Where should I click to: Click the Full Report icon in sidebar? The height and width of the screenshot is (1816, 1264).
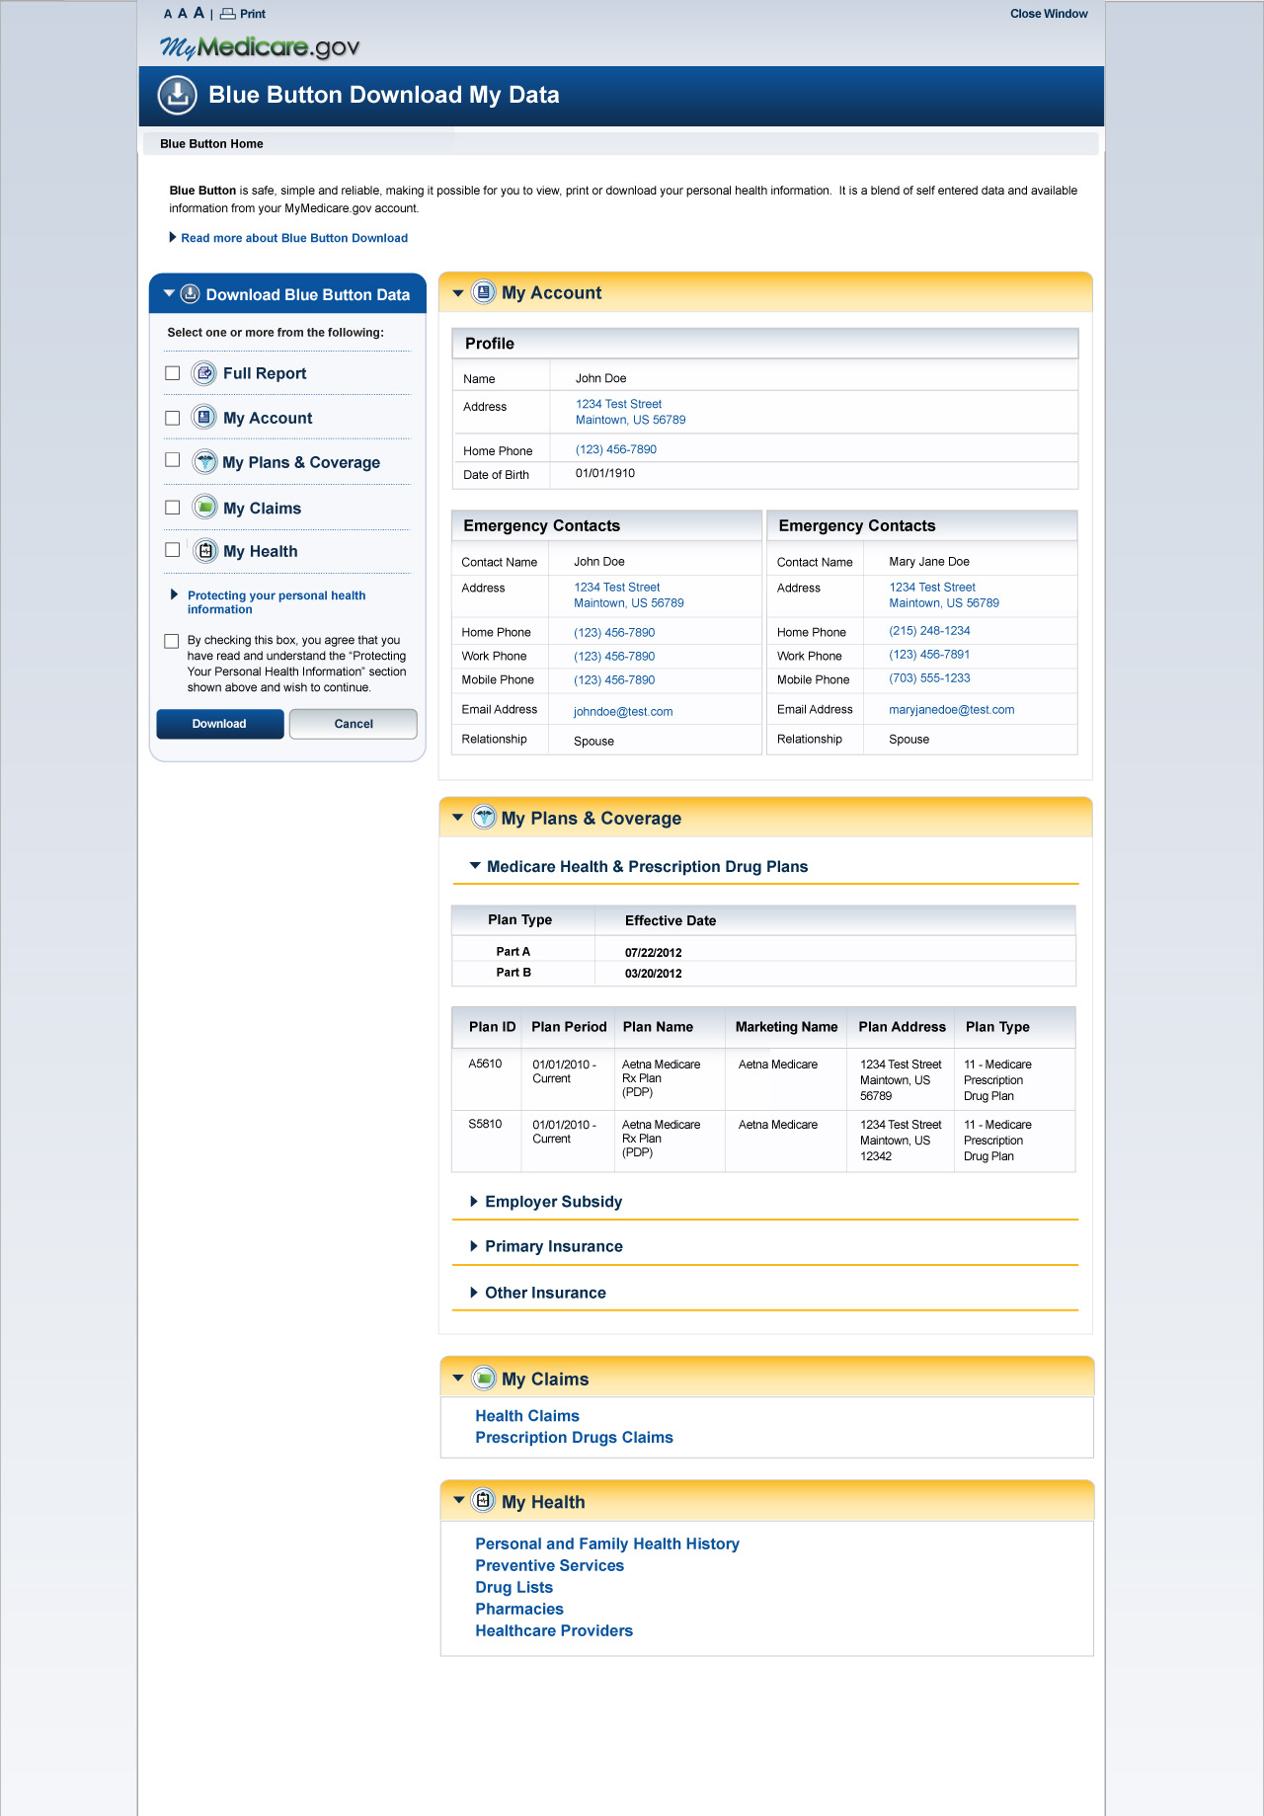click(x=204, y=373)
